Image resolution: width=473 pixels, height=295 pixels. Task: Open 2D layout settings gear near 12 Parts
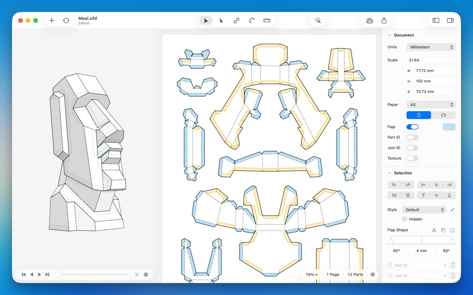372,275
